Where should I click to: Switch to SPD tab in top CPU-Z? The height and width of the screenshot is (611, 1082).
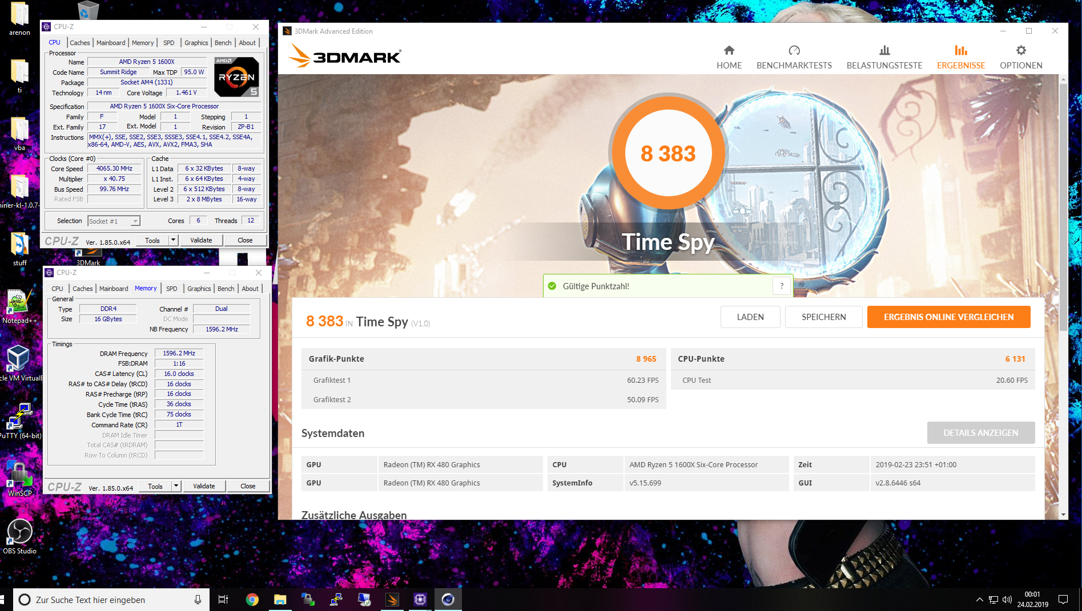tap(169, 43)
